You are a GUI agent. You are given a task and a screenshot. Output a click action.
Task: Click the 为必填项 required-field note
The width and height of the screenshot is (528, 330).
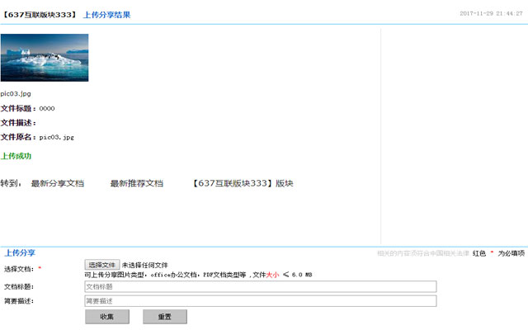(511, 253)
